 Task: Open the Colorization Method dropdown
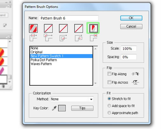click(x=72, y=99)
